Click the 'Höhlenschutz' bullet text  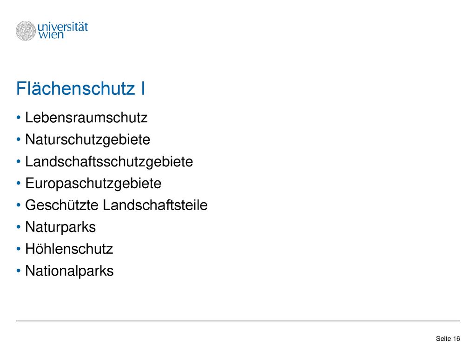(x=69, y=249)
